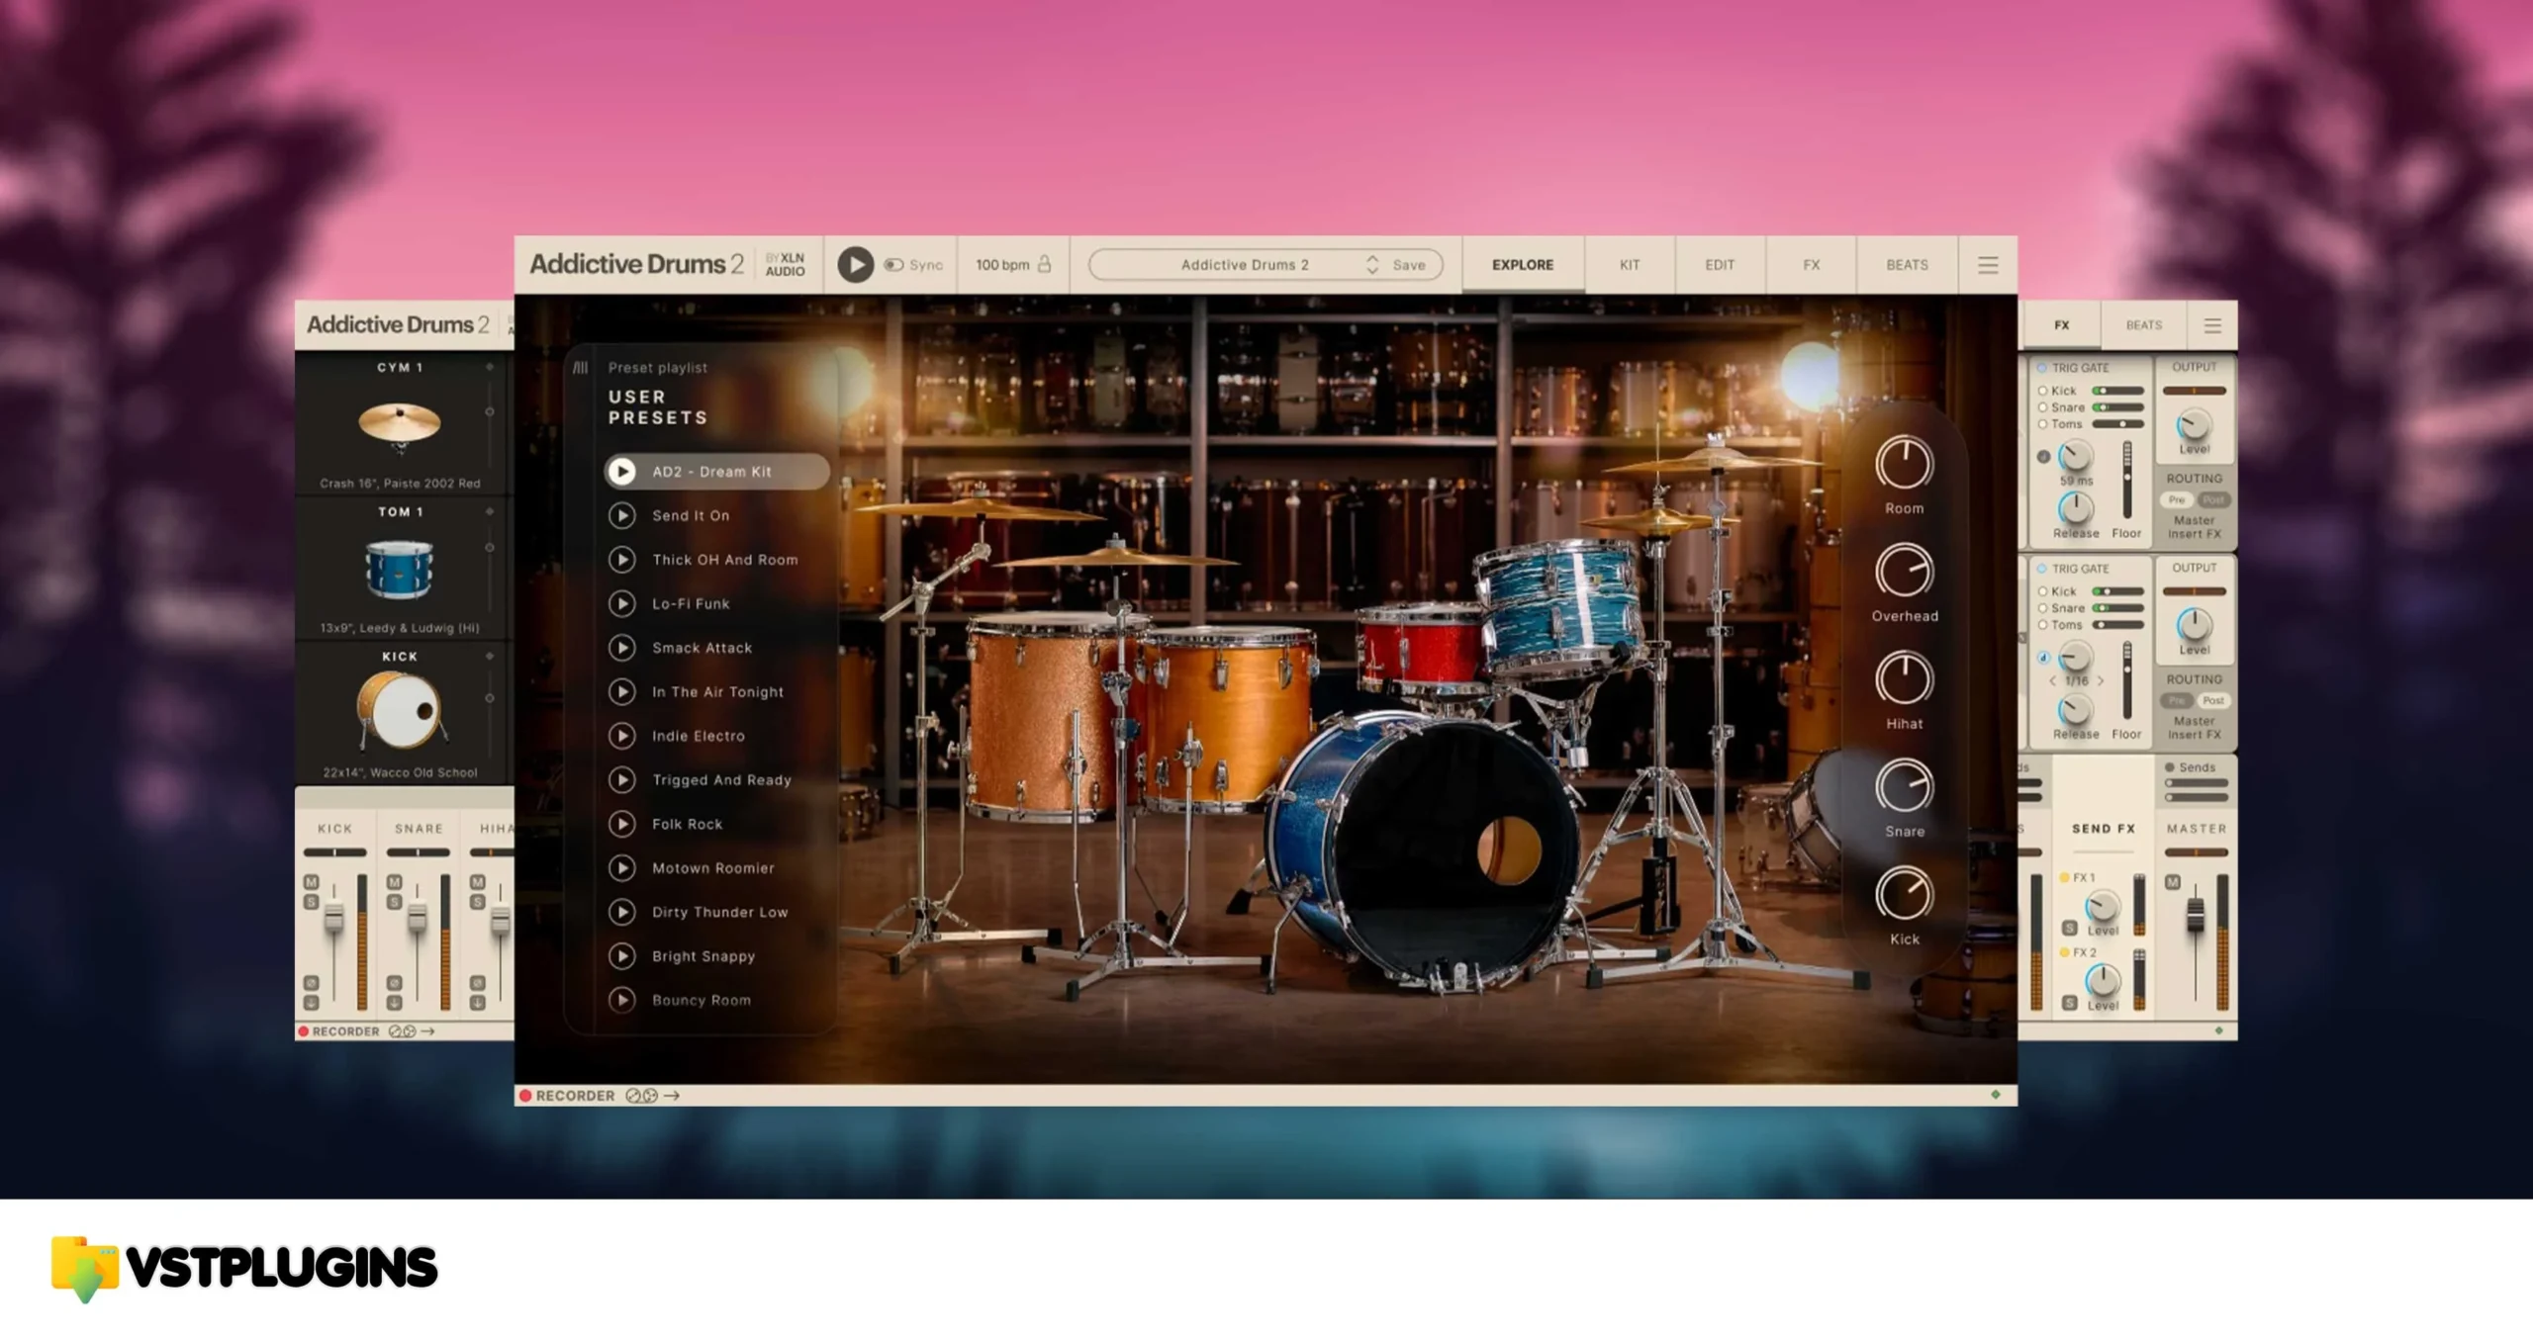Toggle the Sends indicator above MASTER
2533x1342 pixels.
tap(2169, 767)
